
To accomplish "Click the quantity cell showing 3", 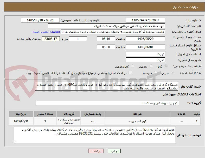I will (45, 121).
